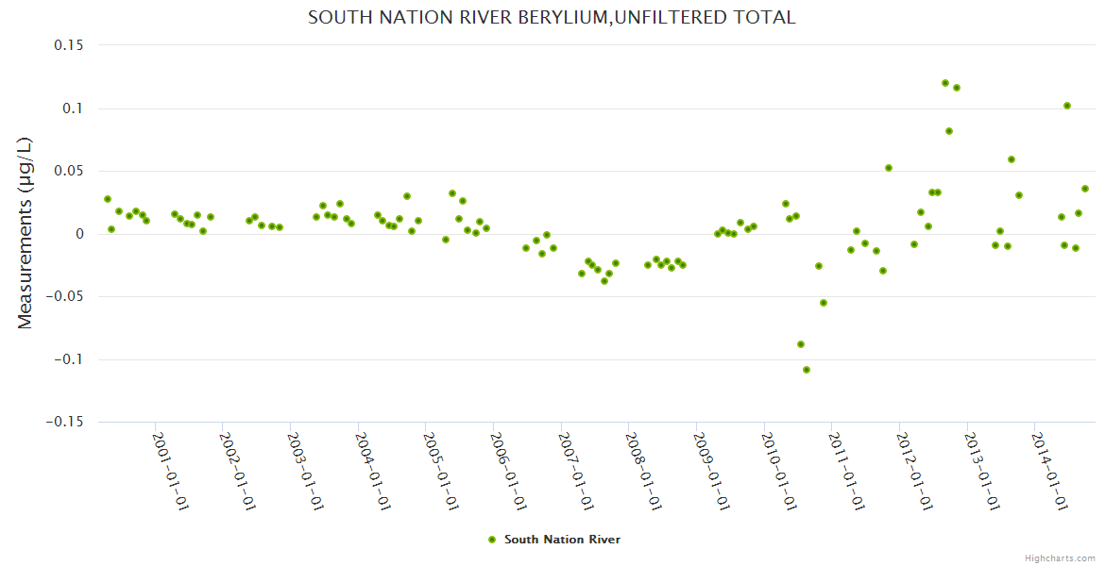Click the green legend marker dot
The width and height of the screenshot is (1105, 566).
[x=491, y=540]
